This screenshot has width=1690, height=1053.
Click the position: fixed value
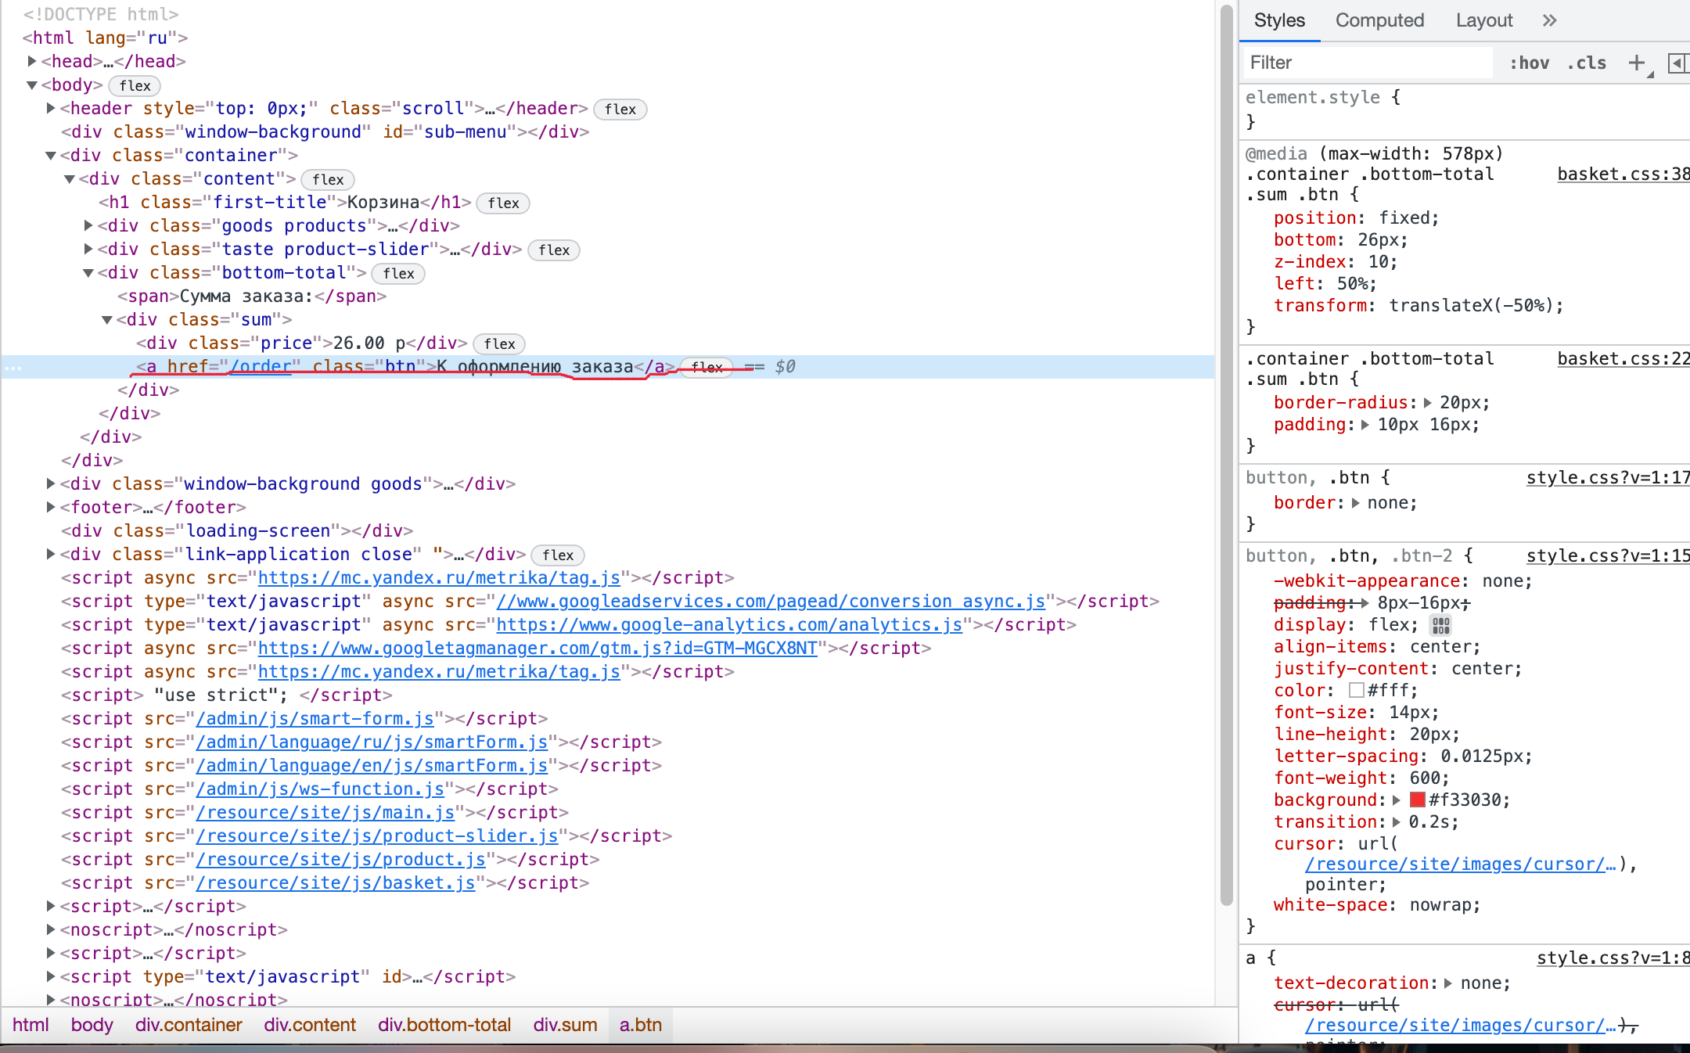[1404, 217]
